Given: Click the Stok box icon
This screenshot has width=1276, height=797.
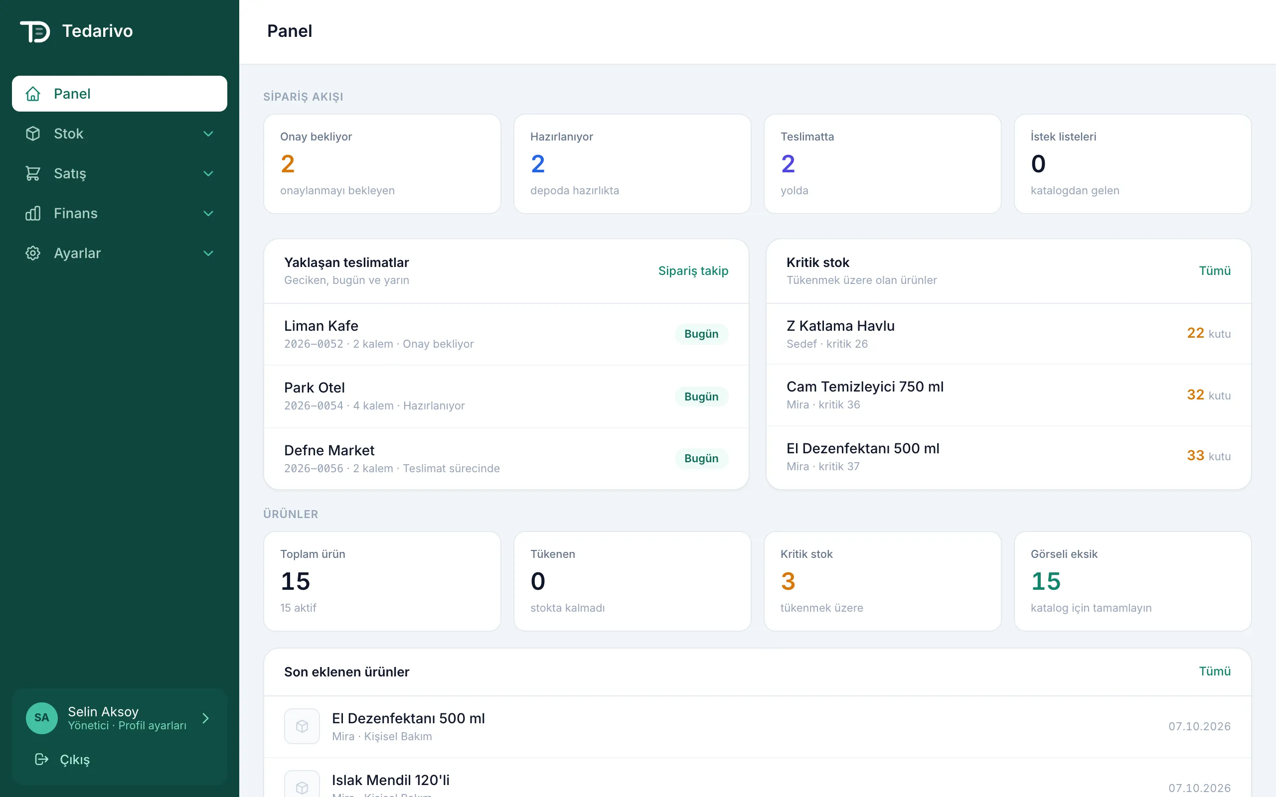Looking at the screenshot, I should click(33, 133).
